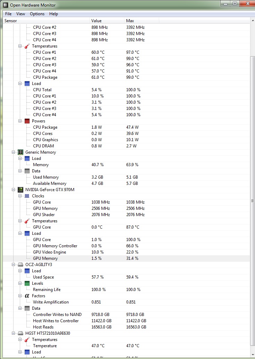
Task: Select the CPU Graphics power row
Action: (126, 140)
